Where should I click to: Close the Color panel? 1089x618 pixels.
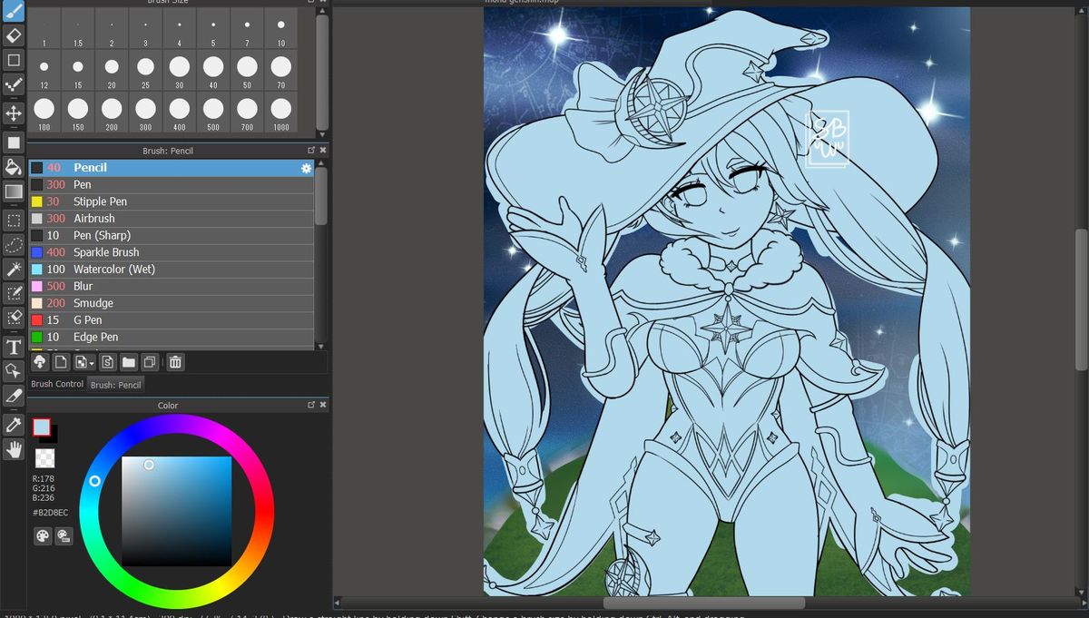point(323,405)
